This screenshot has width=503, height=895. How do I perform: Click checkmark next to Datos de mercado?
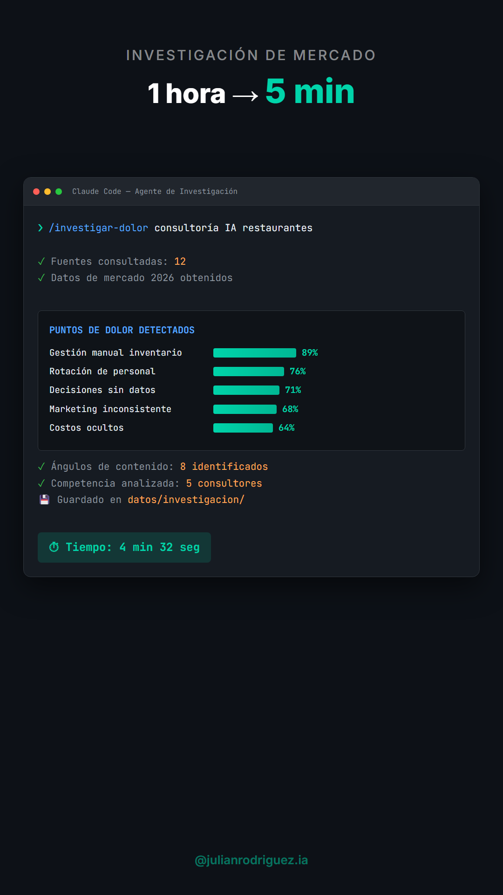(x=41, y=278)
